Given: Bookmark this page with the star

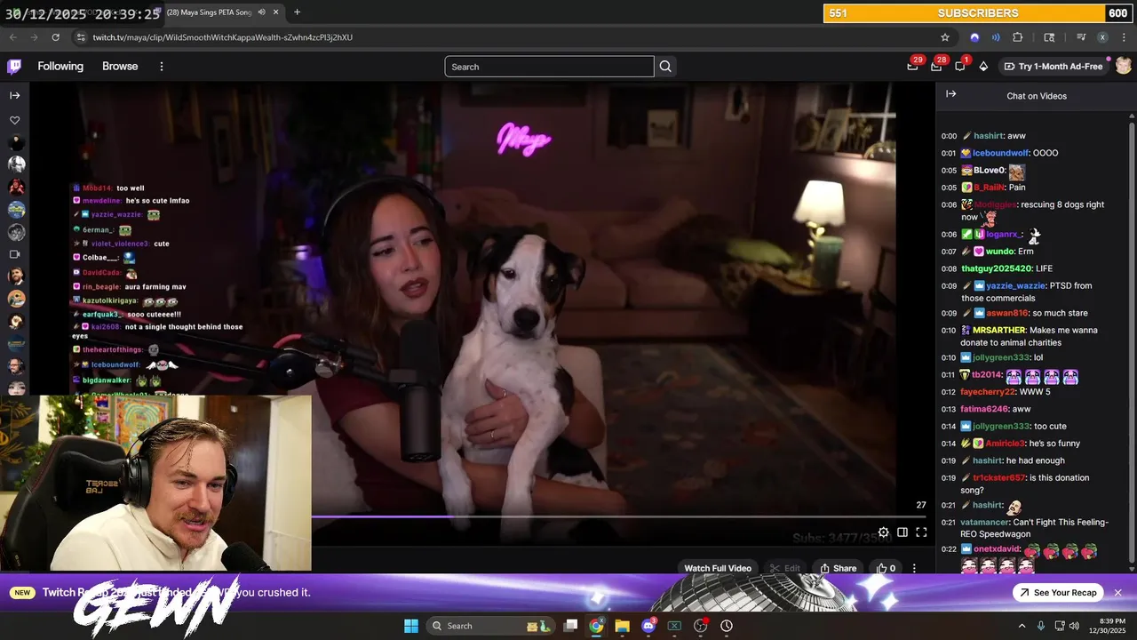Looking at the screenshot, I should [945, 37].
